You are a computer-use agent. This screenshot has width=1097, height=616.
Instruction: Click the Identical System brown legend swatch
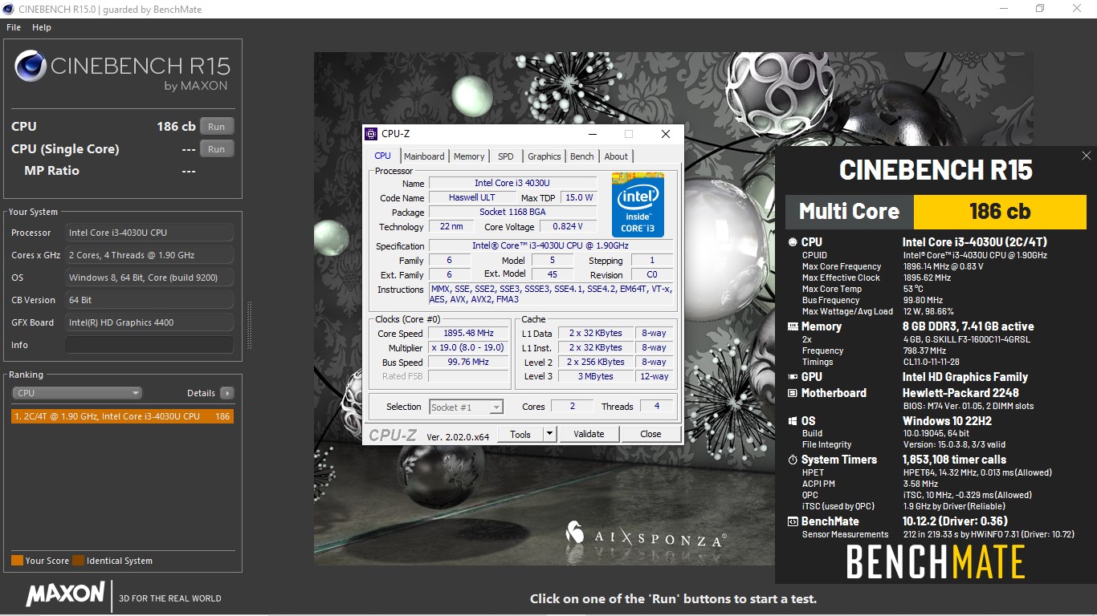point(78,561)
